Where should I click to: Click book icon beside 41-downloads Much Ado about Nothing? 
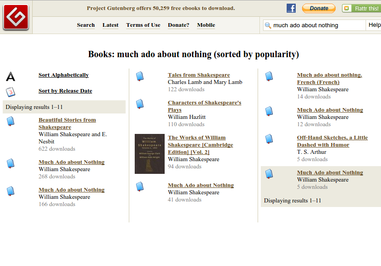(140, 187)
